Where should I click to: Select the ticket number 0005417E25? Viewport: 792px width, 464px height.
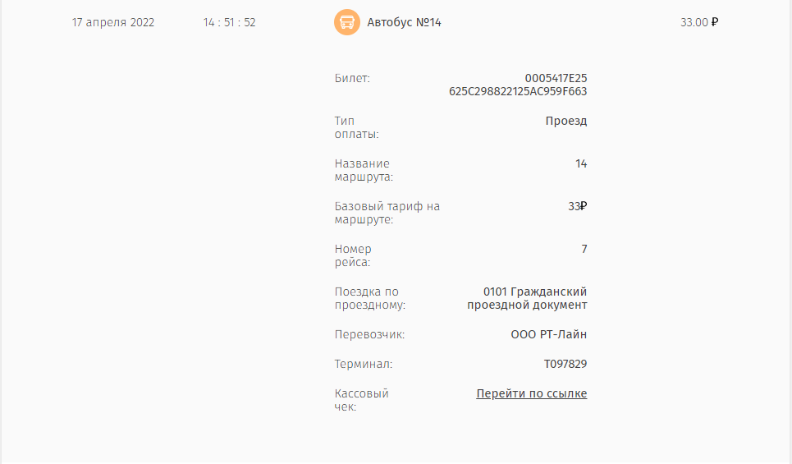(x=556, y=78)
